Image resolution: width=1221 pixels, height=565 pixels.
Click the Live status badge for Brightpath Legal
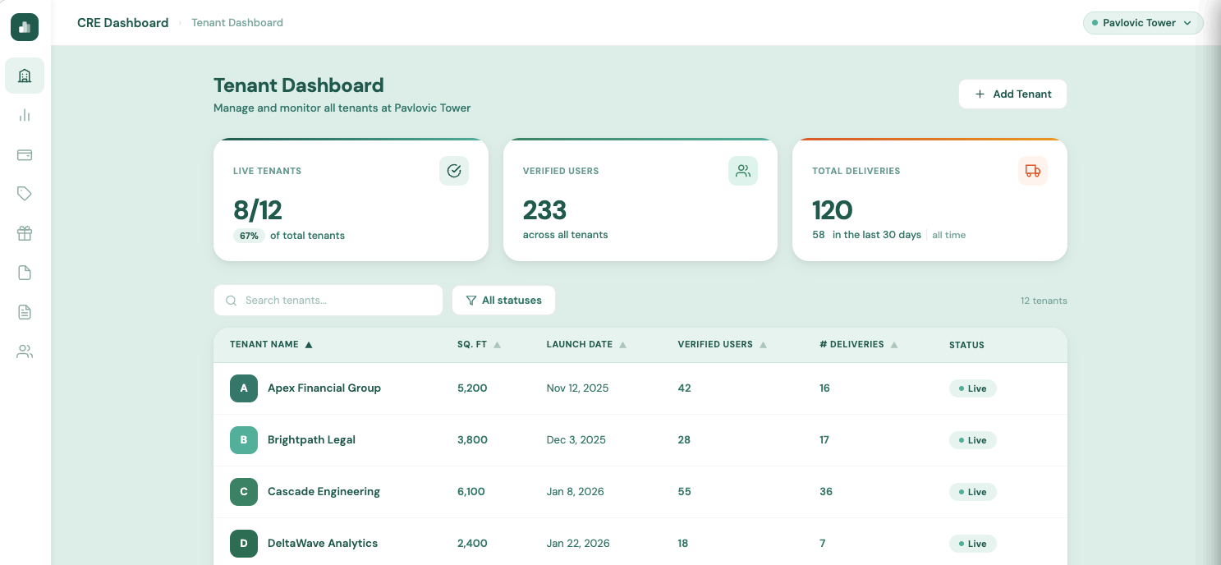point(972,440)
